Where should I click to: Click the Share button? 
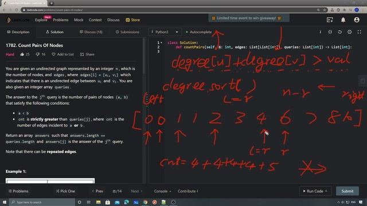(x=87, y=54)
